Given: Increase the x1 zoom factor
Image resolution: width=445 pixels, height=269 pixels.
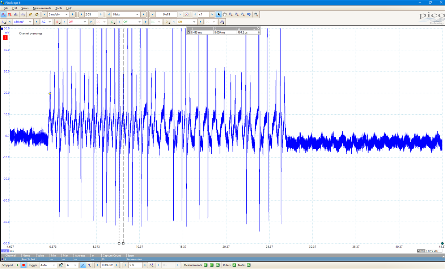Looking at the screenshot, I should click(x=212, y=14).
